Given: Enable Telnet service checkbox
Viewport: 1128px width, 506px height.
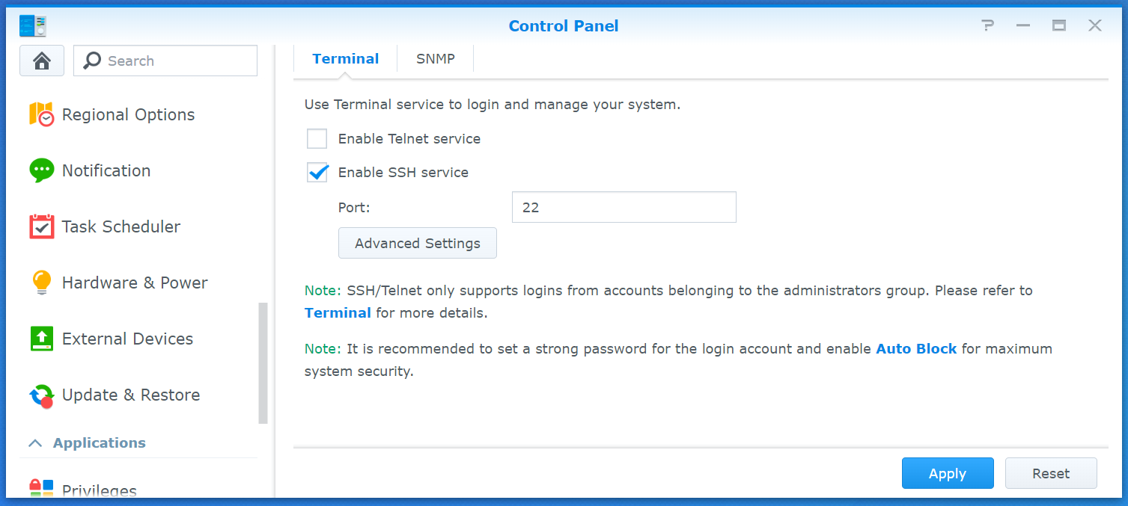Looking at the screenshot, I should (x=317, y=139).
